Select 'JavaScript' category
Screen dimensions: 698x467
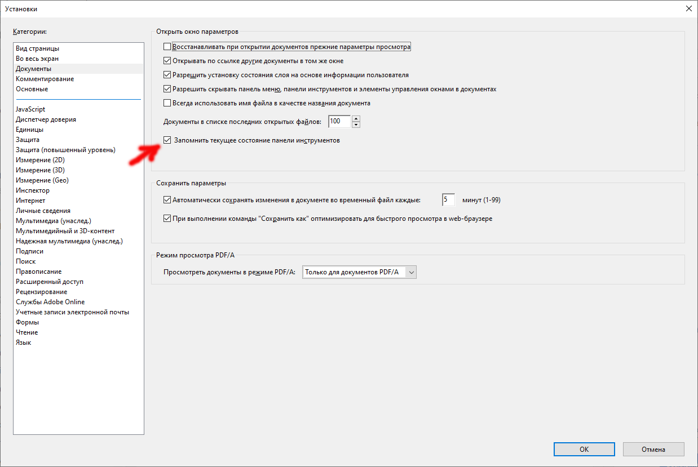(x=78, y=109)
